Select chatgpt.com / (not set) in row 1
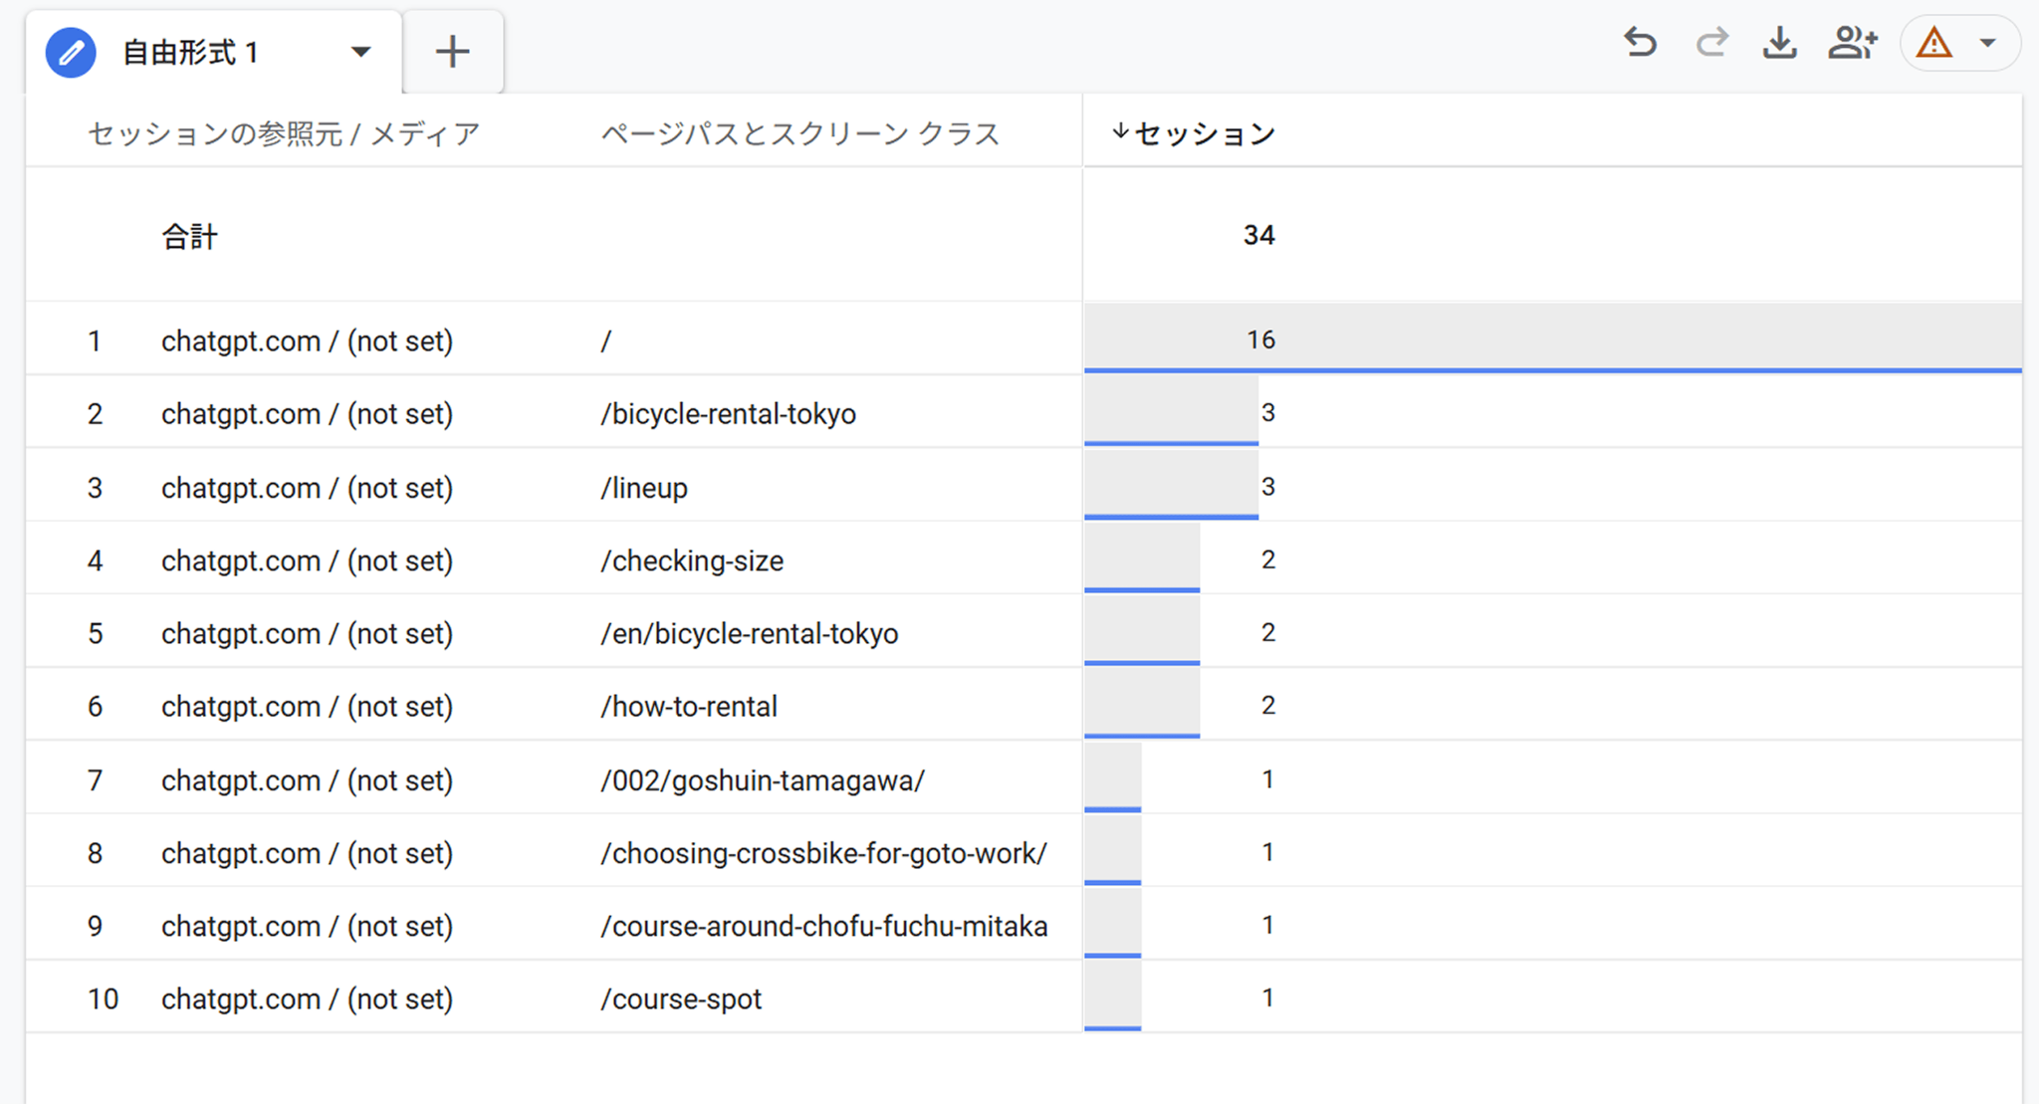Image resolution: width=2039 pixels, height=1104 pixels. pyautogui.click(x=306, y=339)
